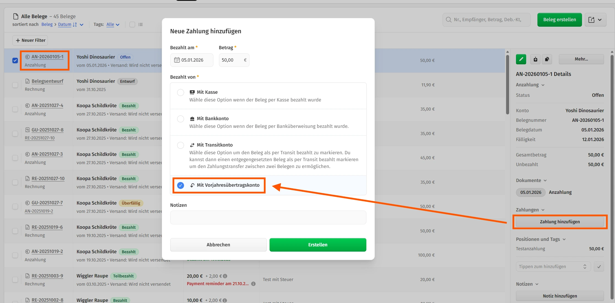Viewport: 615px width, 303px height.
Task: Click the checkmark icon beside tag input
Action: (x=599, y=266)
